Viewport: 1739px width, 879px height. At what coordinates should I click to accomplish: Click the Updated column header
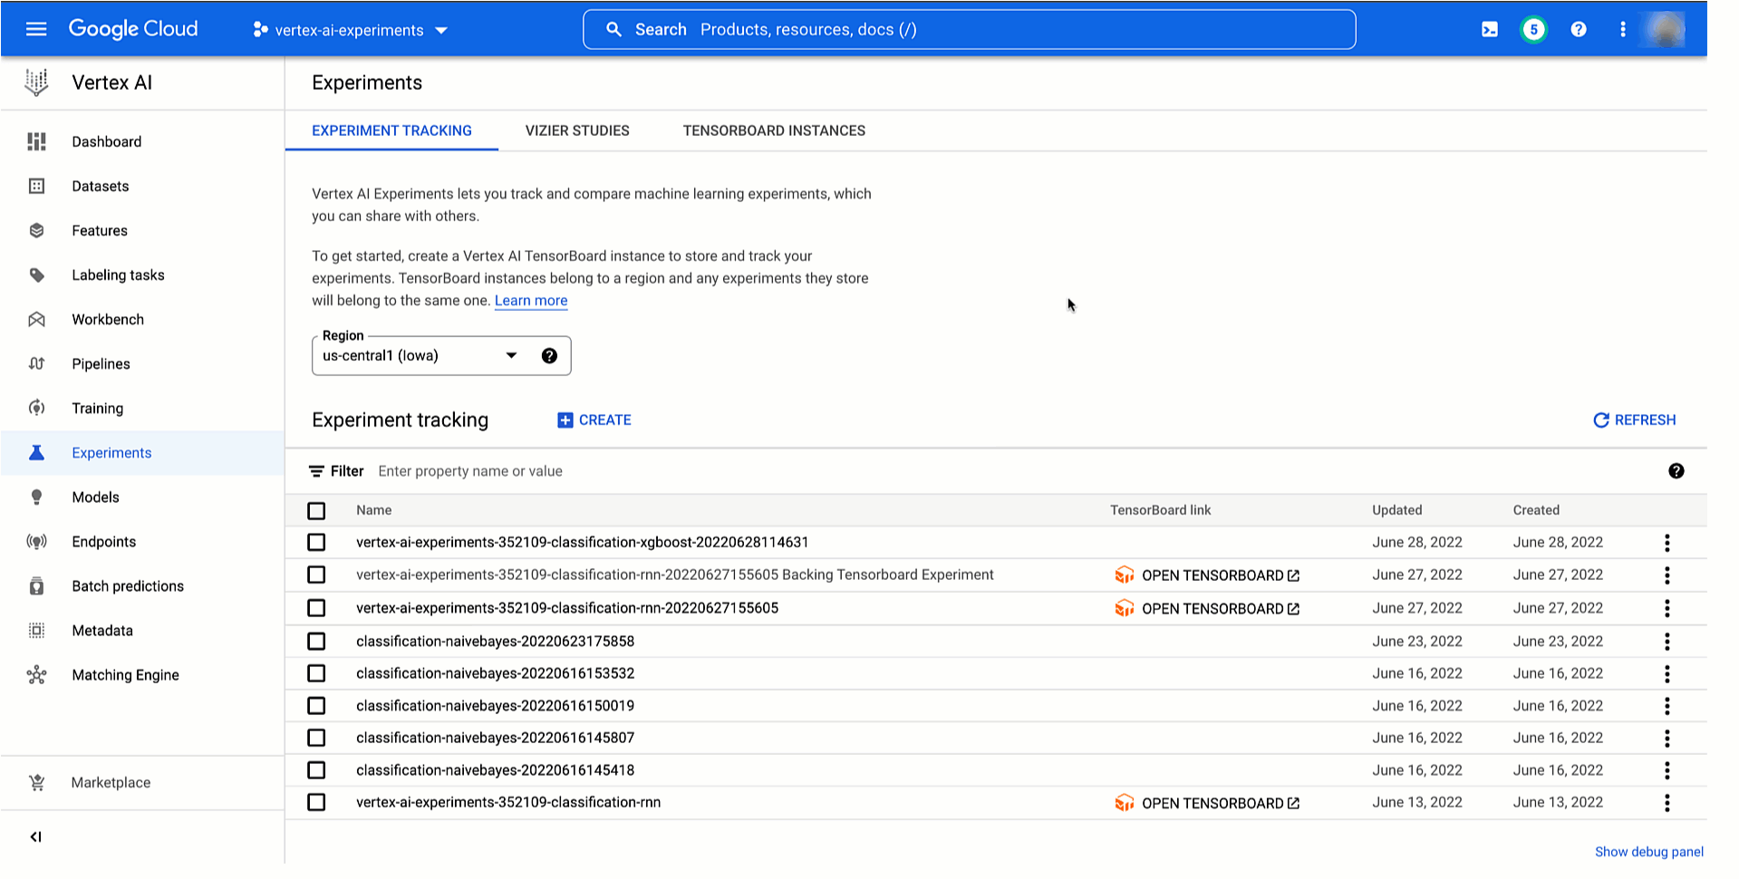tap(1396, 510)
